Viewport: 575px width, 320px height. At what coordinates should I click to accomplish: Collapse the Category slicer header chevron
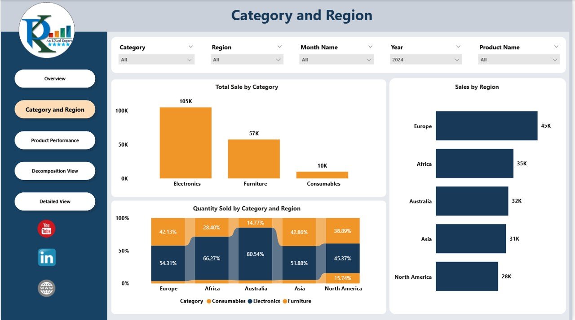tap(190, 47)
